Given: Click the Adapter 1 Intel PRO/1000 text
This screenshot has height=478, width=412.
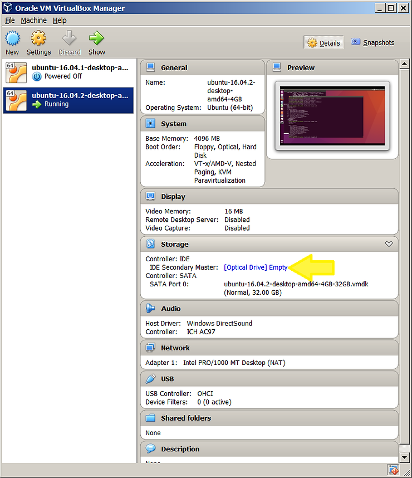Looking at the screenshot, I should (234, 363).
